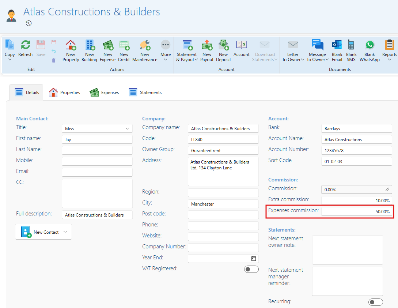Click the Mobile field
Image resolution: width=398 pixels, height=308 pixels.
pyautogui.click(x=97, y=161)
